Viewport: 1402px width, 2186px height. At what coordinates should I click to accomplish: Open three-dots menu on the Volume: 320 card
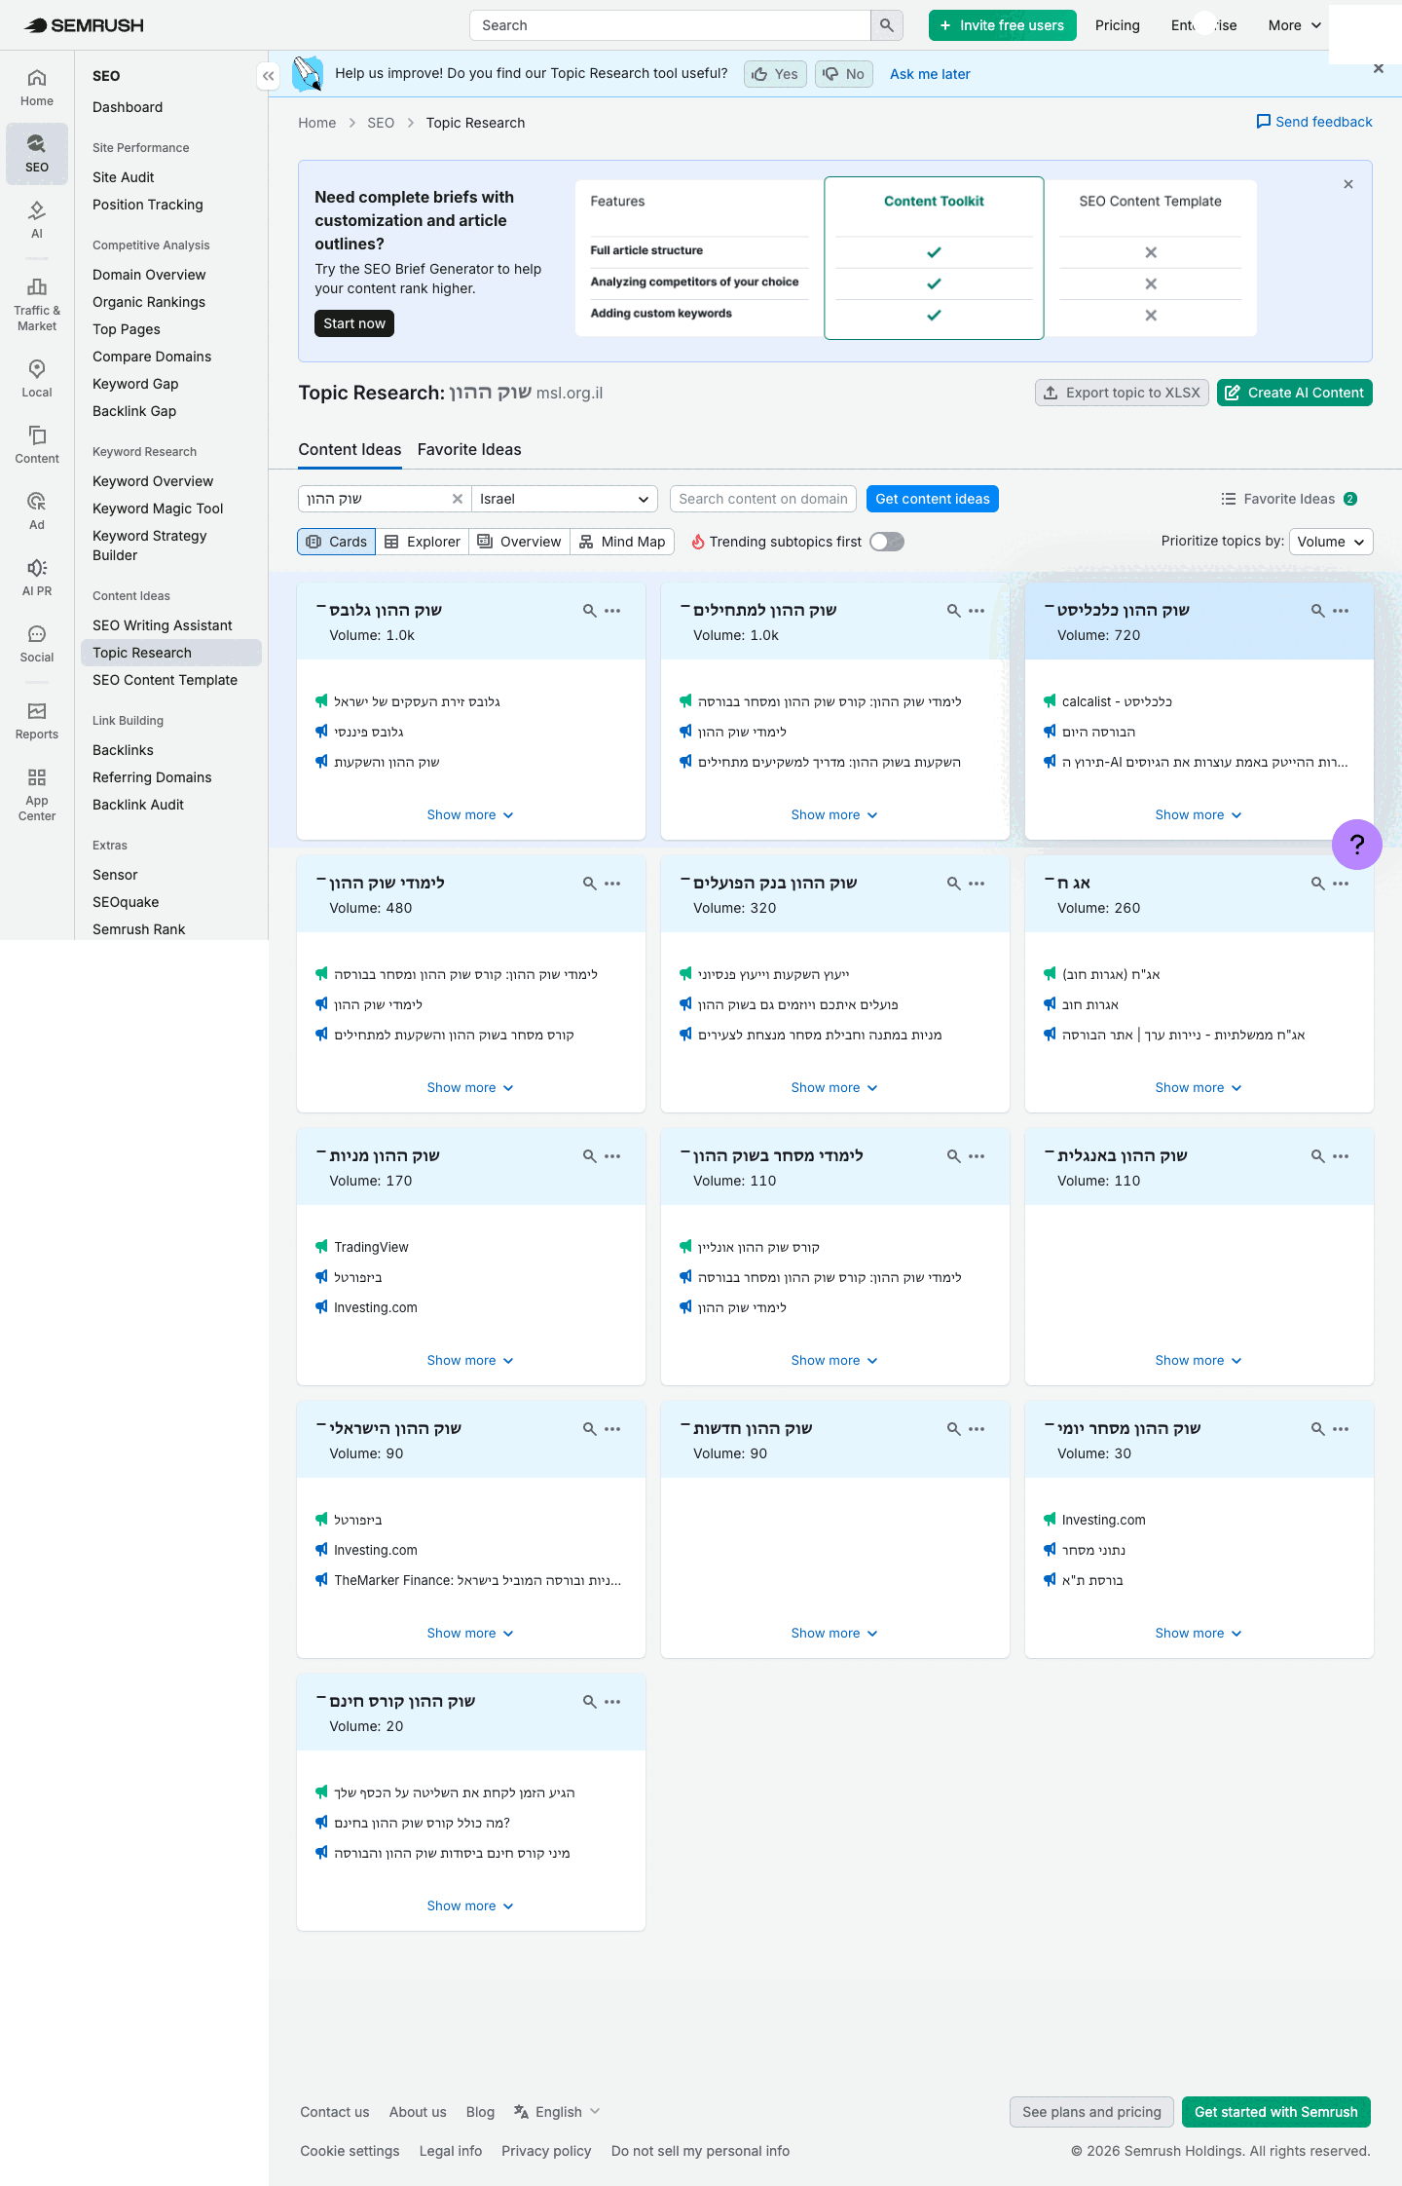tap(977, 884)
